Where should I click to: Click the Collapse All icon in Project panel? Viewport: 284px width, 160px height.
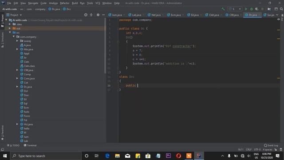[91, 15]
